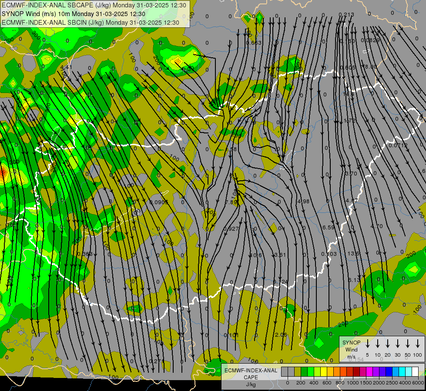Viewport: 426px width, 391px height.
Task: Click the 3.70 value on the map
Action: tap(351, 173)
